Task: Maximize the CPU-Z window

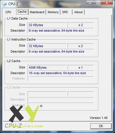Action: [97, 3]
